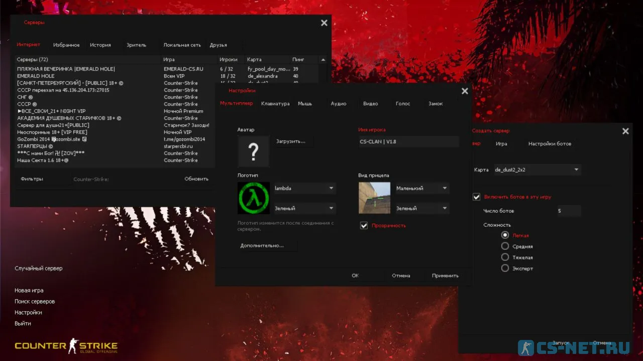Open the Избранное server tab
Image resolution: width=643 pixels, height=361 pixels.
66,45
